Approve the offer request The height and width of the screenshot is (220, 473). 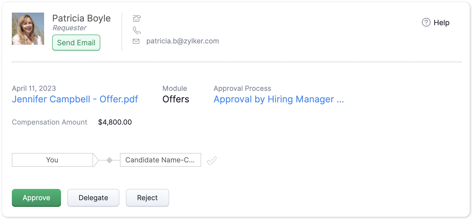pos(36,198)
